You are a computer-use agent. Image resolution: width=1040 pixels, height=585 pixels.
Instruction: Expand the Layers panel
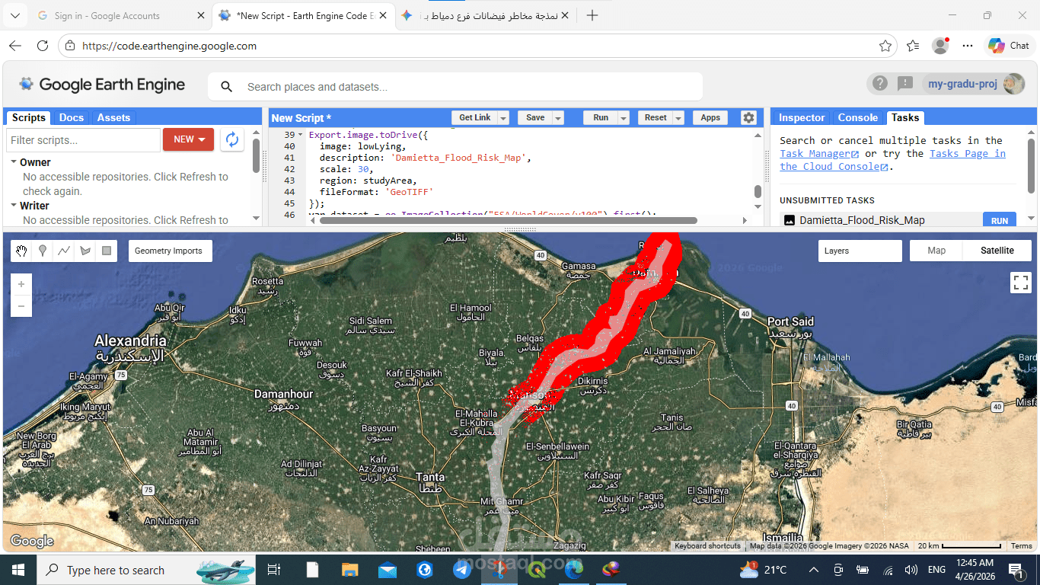(x=860, y=251)
